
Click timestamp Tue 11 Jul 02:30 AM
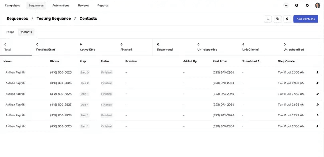(291, 94)
